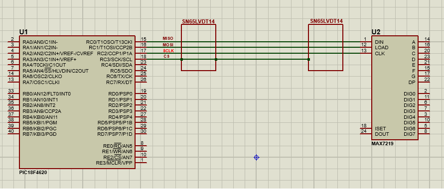
Task: Click the DOUT pin on U2
Action: [x=381, y=134]
